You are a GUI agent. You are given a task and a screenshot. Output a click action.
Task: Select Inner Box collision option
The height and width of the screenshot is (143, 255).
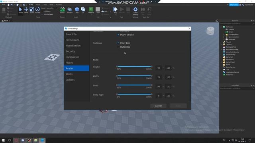118,43
